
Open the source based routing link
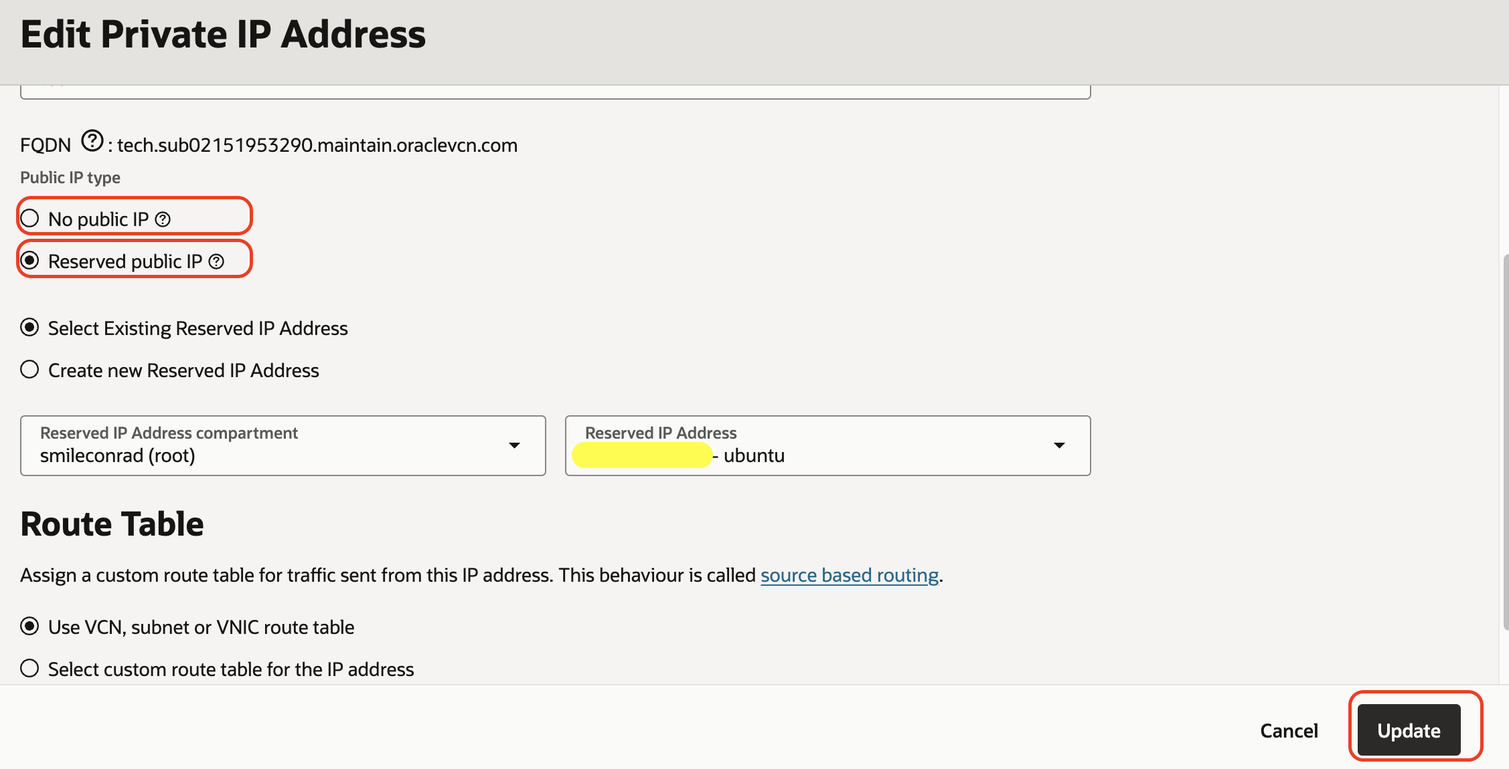[x=849, y=575]
